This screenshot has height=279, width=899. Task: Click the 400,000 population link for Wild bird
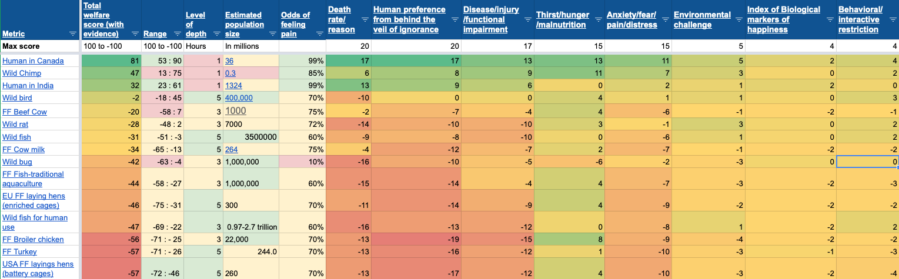[239, 98]
